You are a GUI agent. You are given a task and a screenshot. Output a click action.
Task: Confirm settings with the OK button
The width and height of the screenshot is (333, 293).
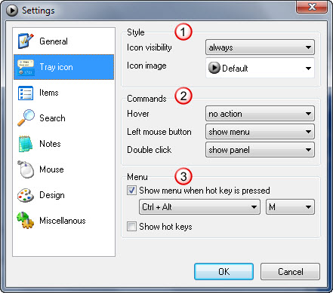tap(224, 271)
